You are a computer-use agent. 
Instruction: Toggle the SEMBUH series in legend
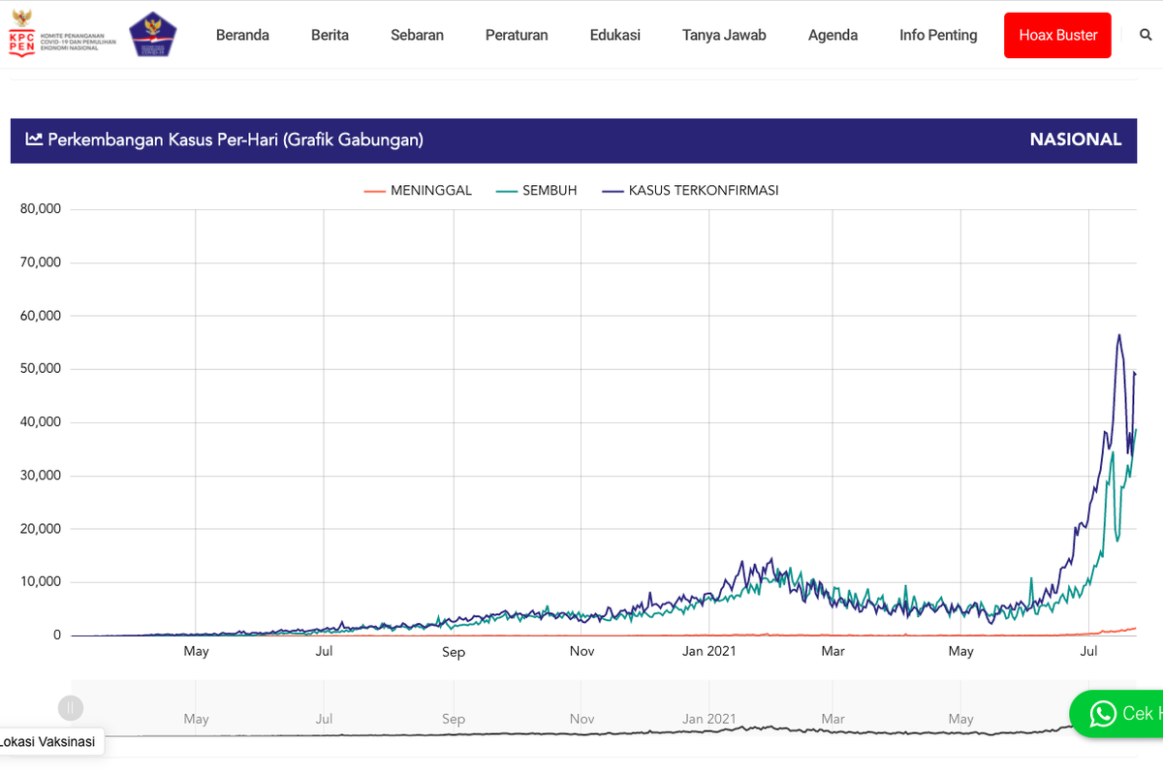click(x=536, y=191)
